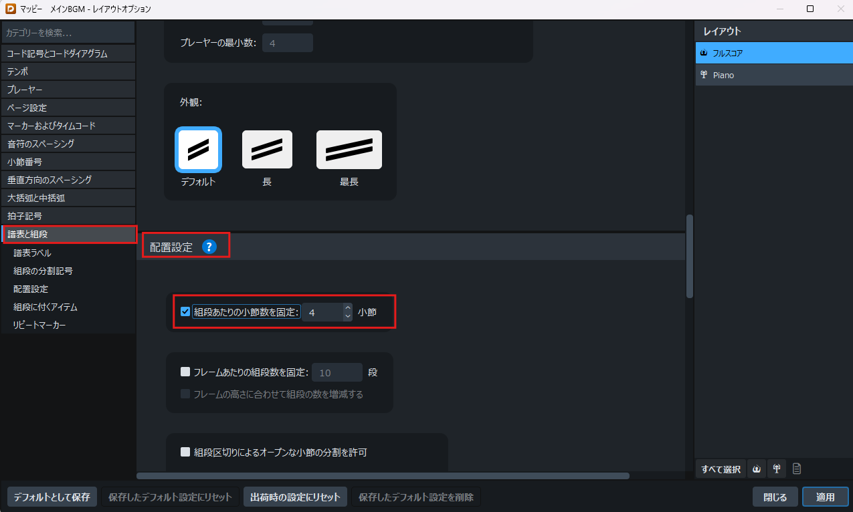
Task: Collapse the 譜表と組段 category
Action: click(68, 235)
